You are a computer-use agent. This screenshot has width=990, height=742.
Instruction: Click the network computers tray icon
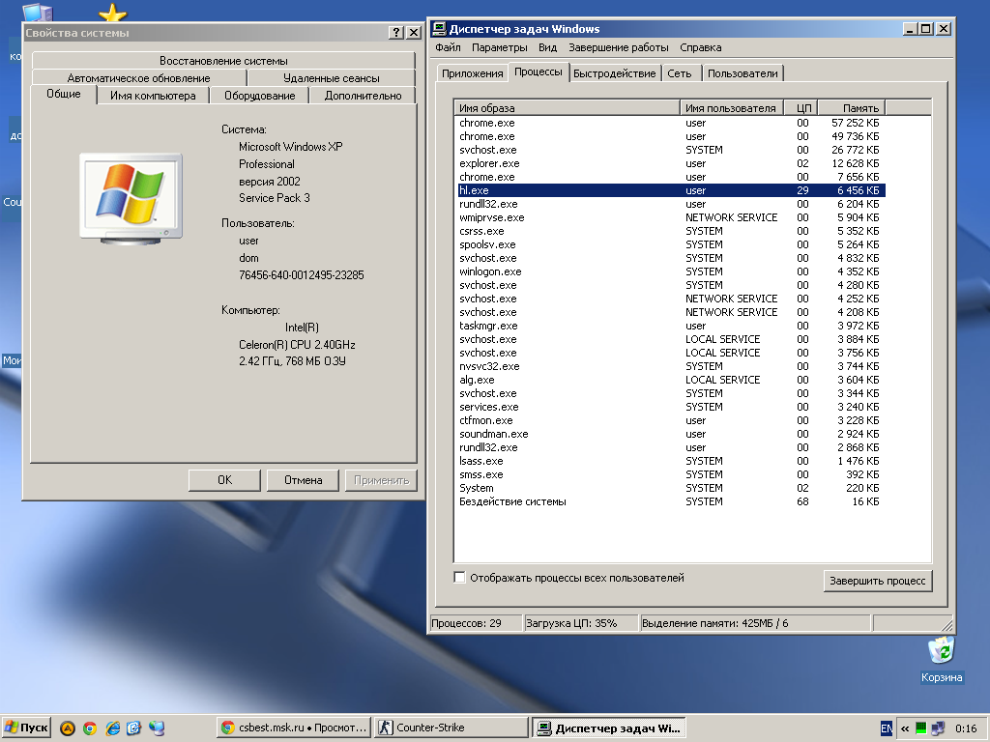[938, 728]
